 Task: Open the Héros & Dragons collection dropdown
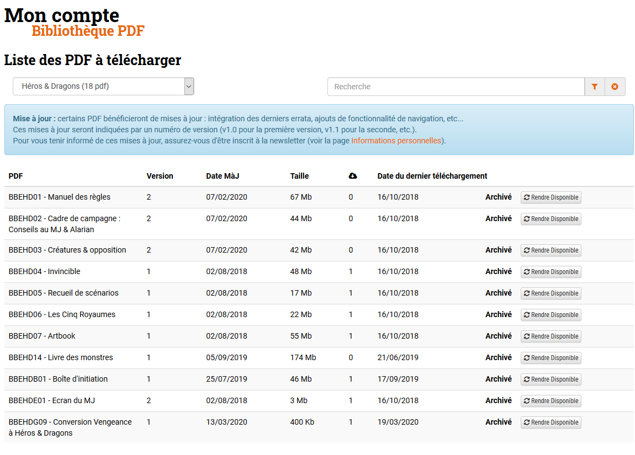[103, 87]
